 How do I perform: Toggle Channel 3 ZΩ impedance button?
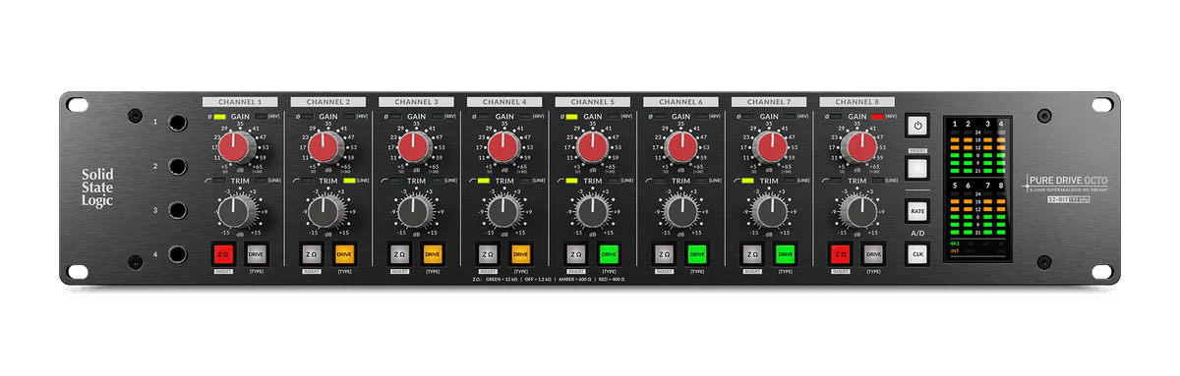(399, 253)
